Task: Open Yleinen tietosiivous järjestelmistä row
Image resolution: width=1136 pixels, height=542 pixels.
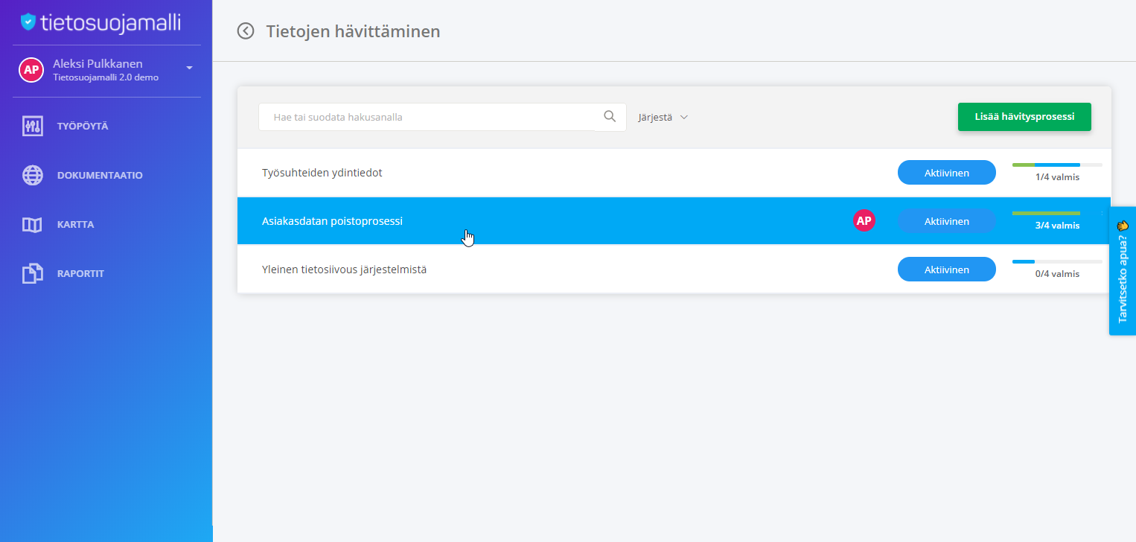Action: [674, 270]
